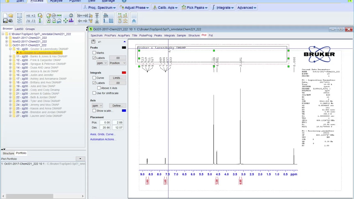Click the *2 intensity scale icon
This screenshot has width=354, height=199.
pyautogui.click(x=33, y=16)
